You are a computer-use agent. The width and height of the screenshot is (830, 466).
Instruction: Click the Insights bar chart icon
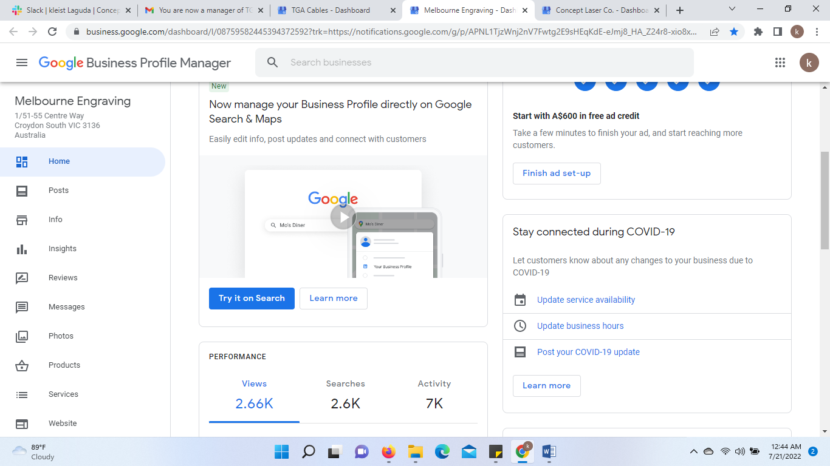[22, 249]
